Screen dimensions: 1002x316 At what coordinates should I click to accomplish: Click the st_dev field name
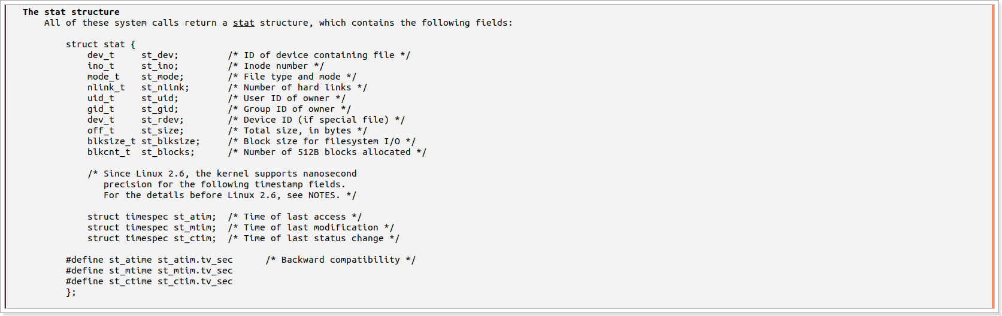159,55
